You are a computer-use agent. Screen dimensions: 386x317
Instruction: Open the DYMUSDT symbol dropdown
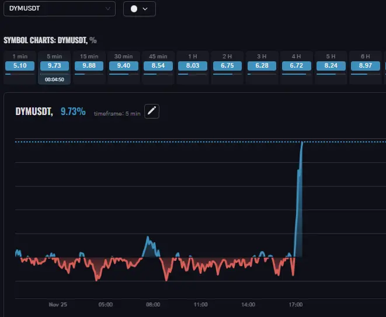pos(60,9)
